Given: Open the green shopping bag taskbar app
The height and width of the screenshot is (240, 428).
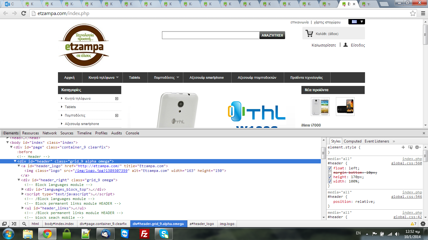Looking at the screenshot, I should (x=67, y=234).
